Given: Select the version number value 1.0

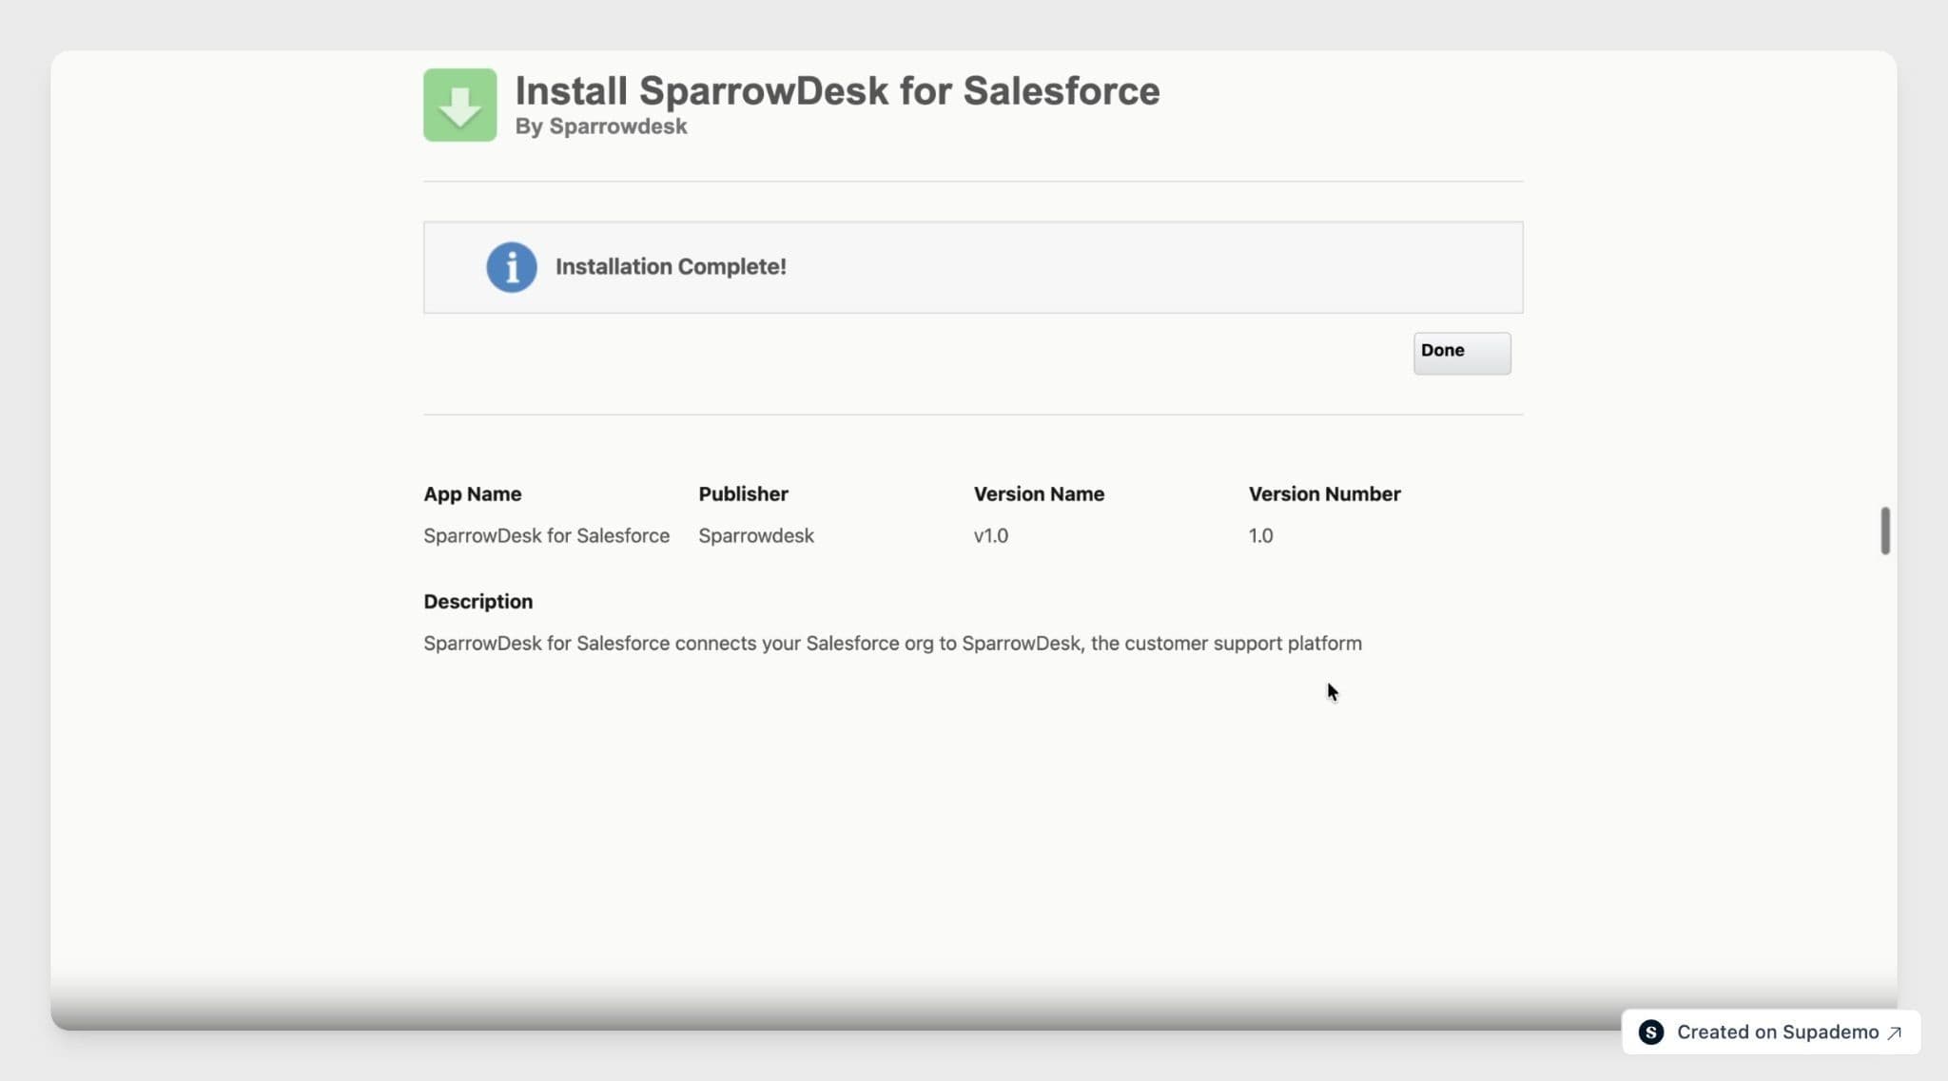Looking at the screenshot, I should click(x=1261, y=536).
